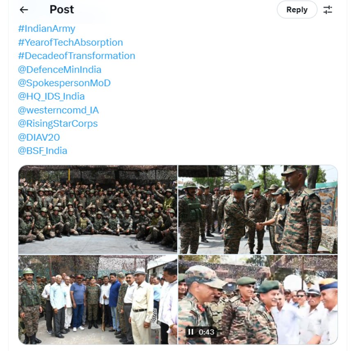Image resolution: width=356 pixels, height=351 pixels.
Task: Open the @BSF_India mention link
Action: 43,151
